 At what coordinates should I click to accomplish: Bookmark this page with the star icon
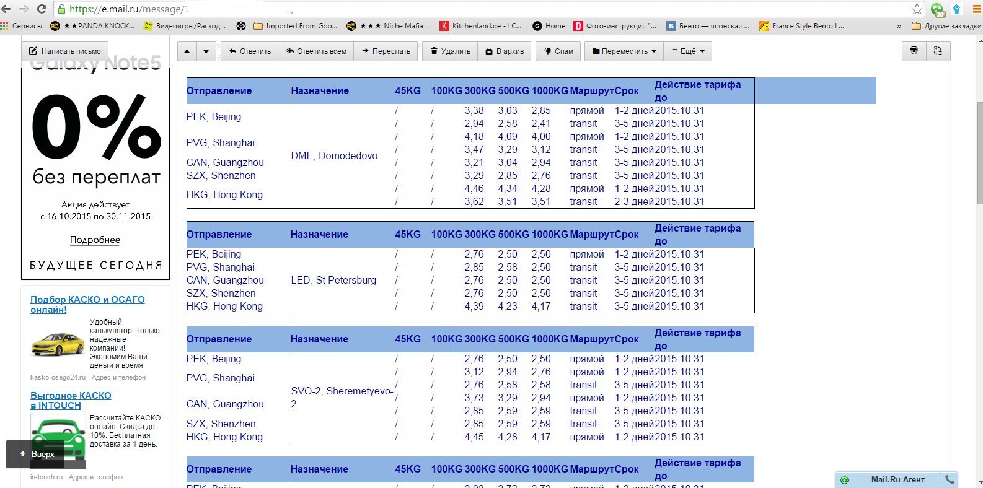pos(917,9)
